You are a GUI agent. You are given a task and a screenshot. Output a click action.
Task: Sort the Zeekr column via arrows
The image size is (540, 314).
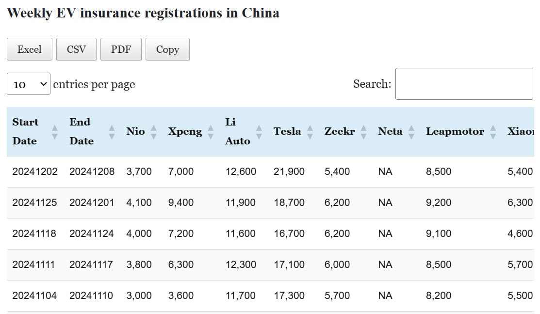pyautogui.click(x=364, y=132)
